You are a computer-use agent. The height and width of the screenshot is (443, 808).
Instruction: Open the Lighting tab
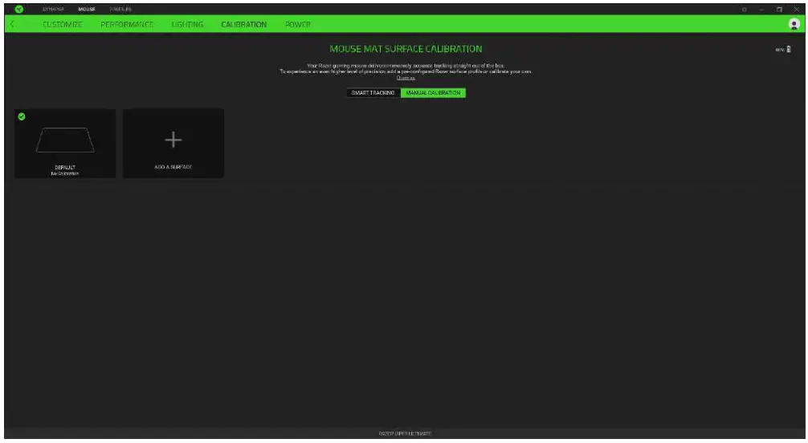pyautogui.click(x=187, y=24)
